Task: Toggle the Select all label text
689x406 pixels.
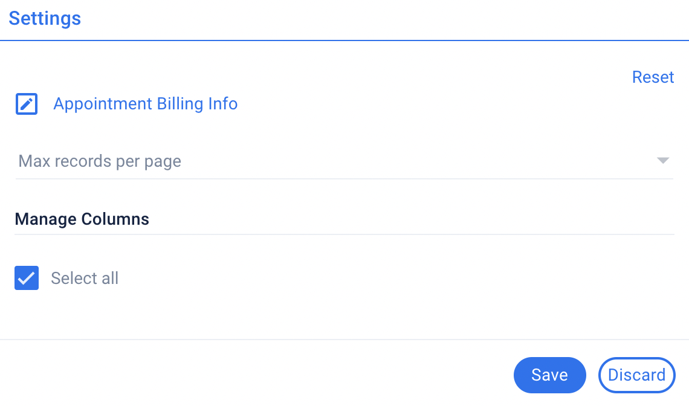Action: point(85,278)
